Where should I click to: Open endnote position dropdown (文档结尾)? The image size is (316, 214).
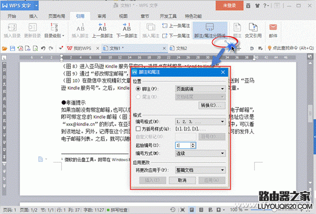coord(200,97)
